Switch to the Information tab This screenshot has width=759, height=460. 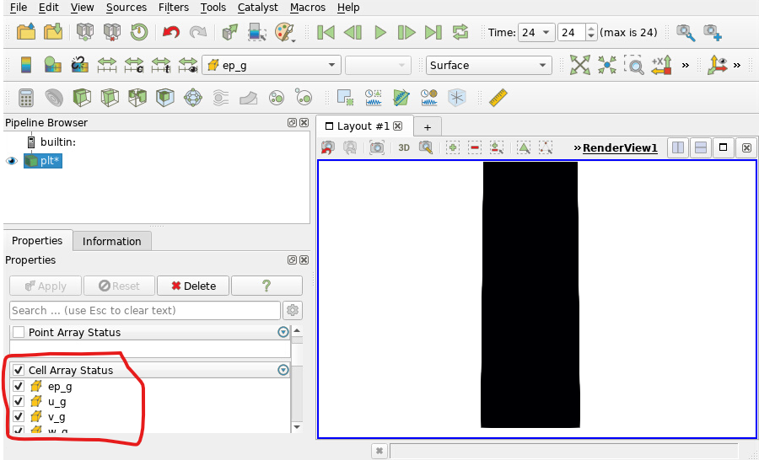point(112,241)
